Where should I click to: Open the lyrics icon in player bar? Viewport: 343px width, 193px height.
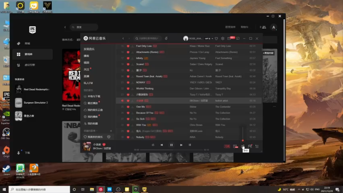pyautogui.click(x=190, y=145)
